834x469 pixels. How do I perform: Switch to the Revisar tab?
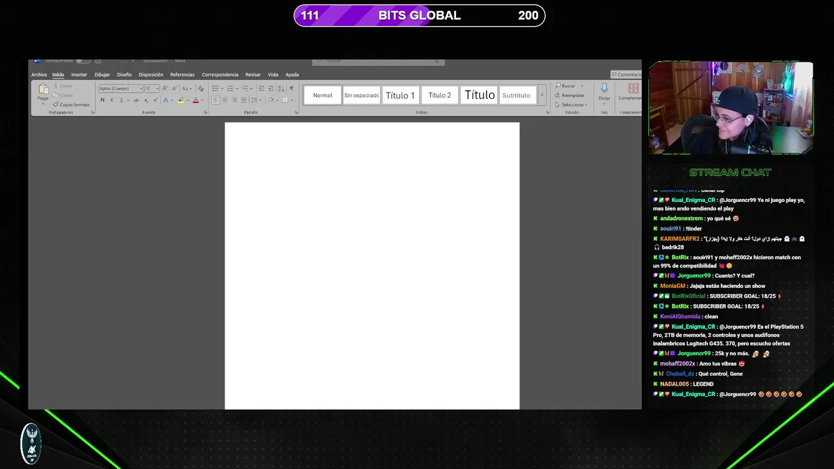[253, 74]
